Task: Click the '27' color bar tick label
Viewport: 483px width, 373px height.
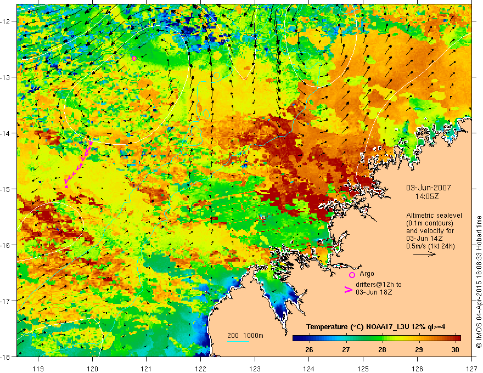Action: [x=346, y=349]
